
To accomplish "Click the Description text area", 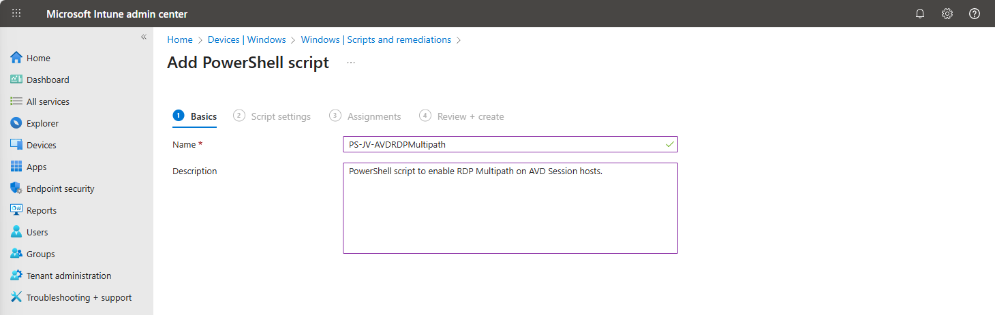I will (x=510, y=208).
